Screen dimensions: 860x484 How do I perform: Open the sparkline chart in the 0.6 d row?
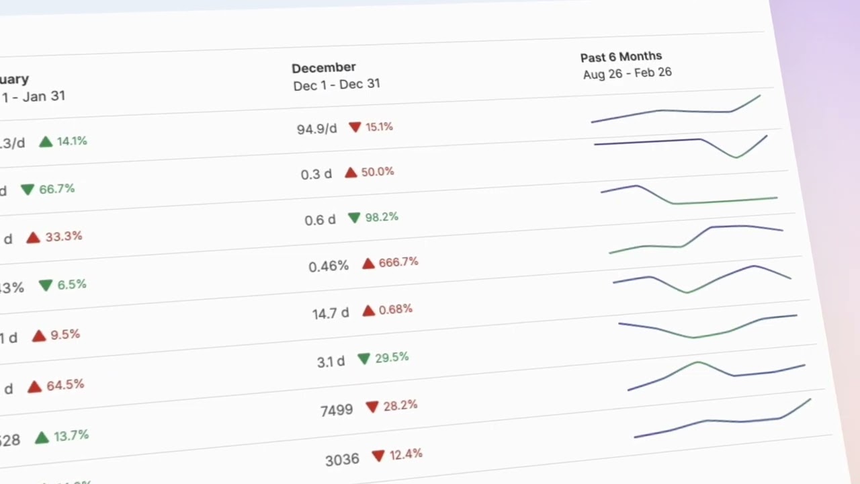(x=689, y=195)
